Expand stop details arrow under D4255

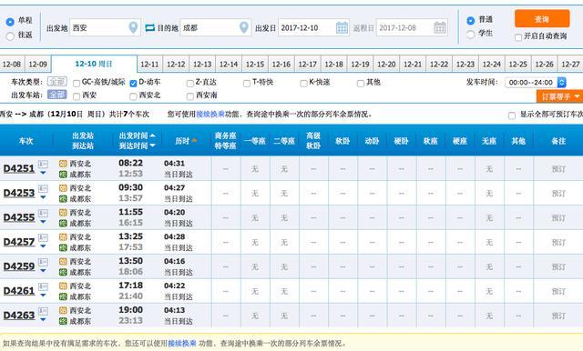click(43, 222)
